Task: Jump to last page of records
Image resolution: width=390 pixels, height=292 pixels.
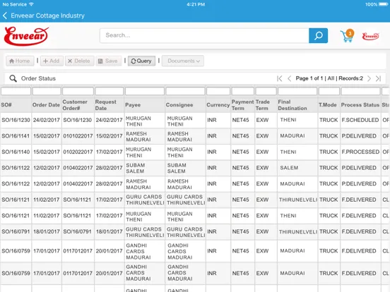Action: [x=378, y=78]
